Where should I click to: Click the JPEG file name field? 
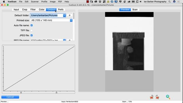(47, 40)
